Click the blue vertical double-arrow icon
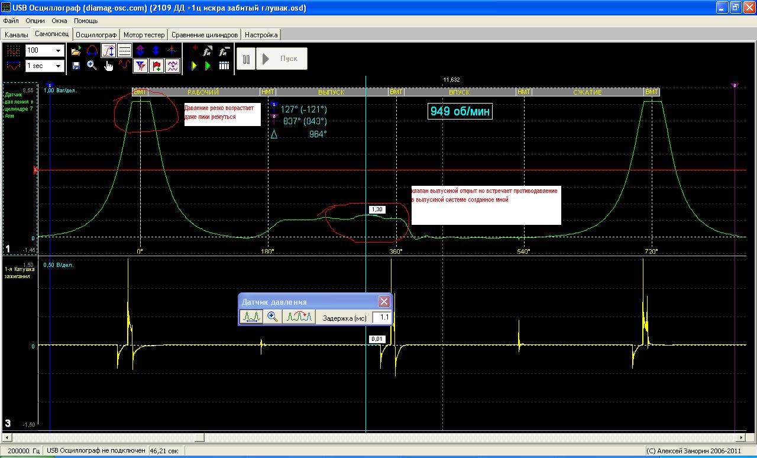 156,51
